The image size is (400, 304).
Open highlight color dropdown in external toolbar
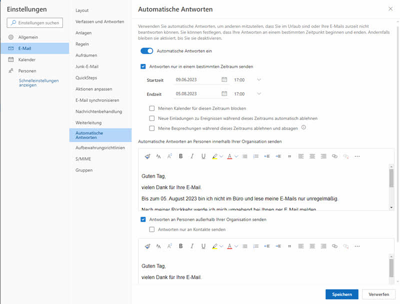221,246
